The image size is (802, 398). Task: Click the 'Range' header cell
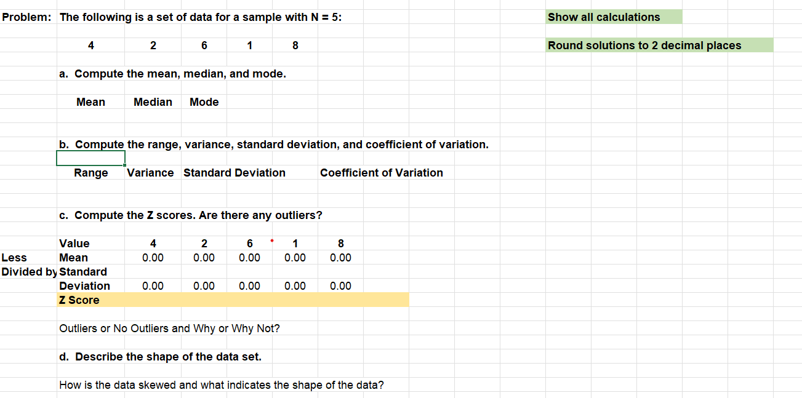tap(90, 172)
